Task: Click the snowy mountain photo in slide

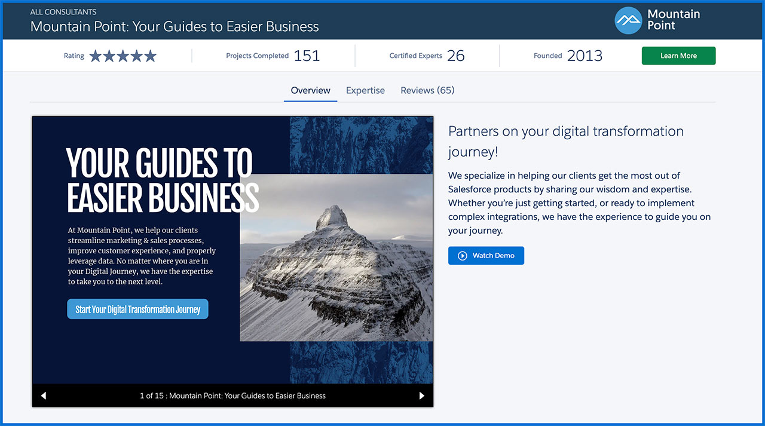Action: 336,258
